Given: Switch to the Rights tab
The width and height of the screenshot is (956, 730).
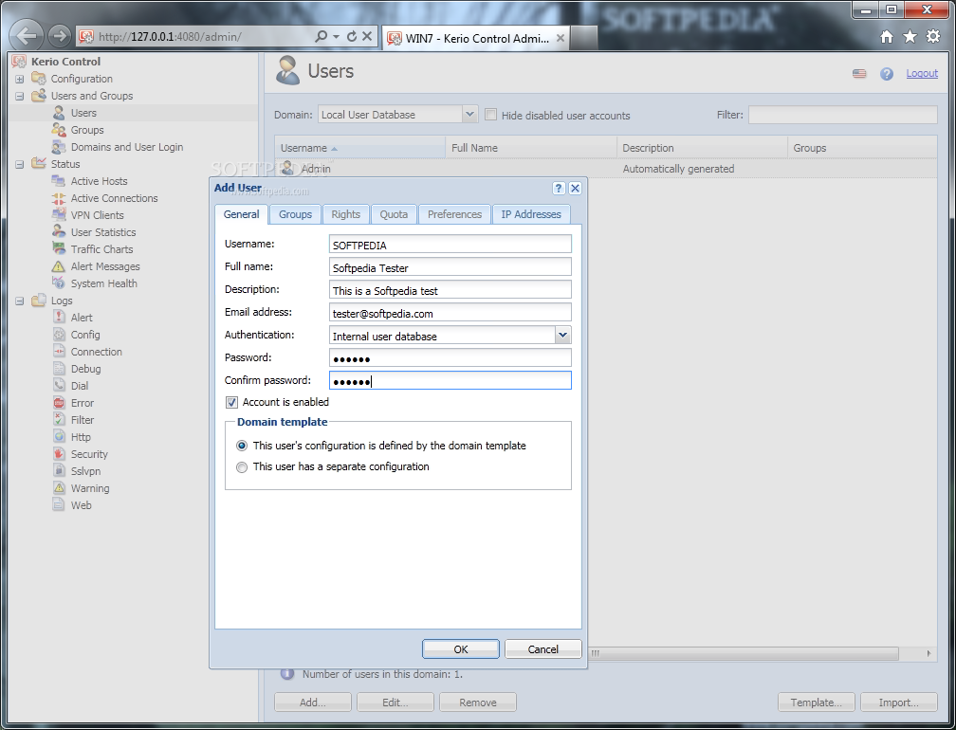Looking at the screenshot, I should [345, 214].
